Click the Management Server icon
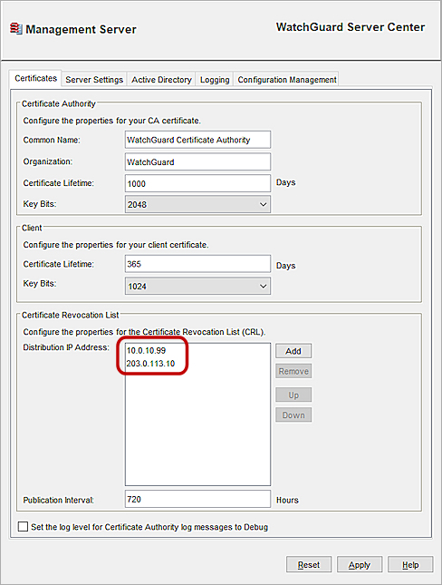The width and height of the screenshot is (442, 585). 16,29
